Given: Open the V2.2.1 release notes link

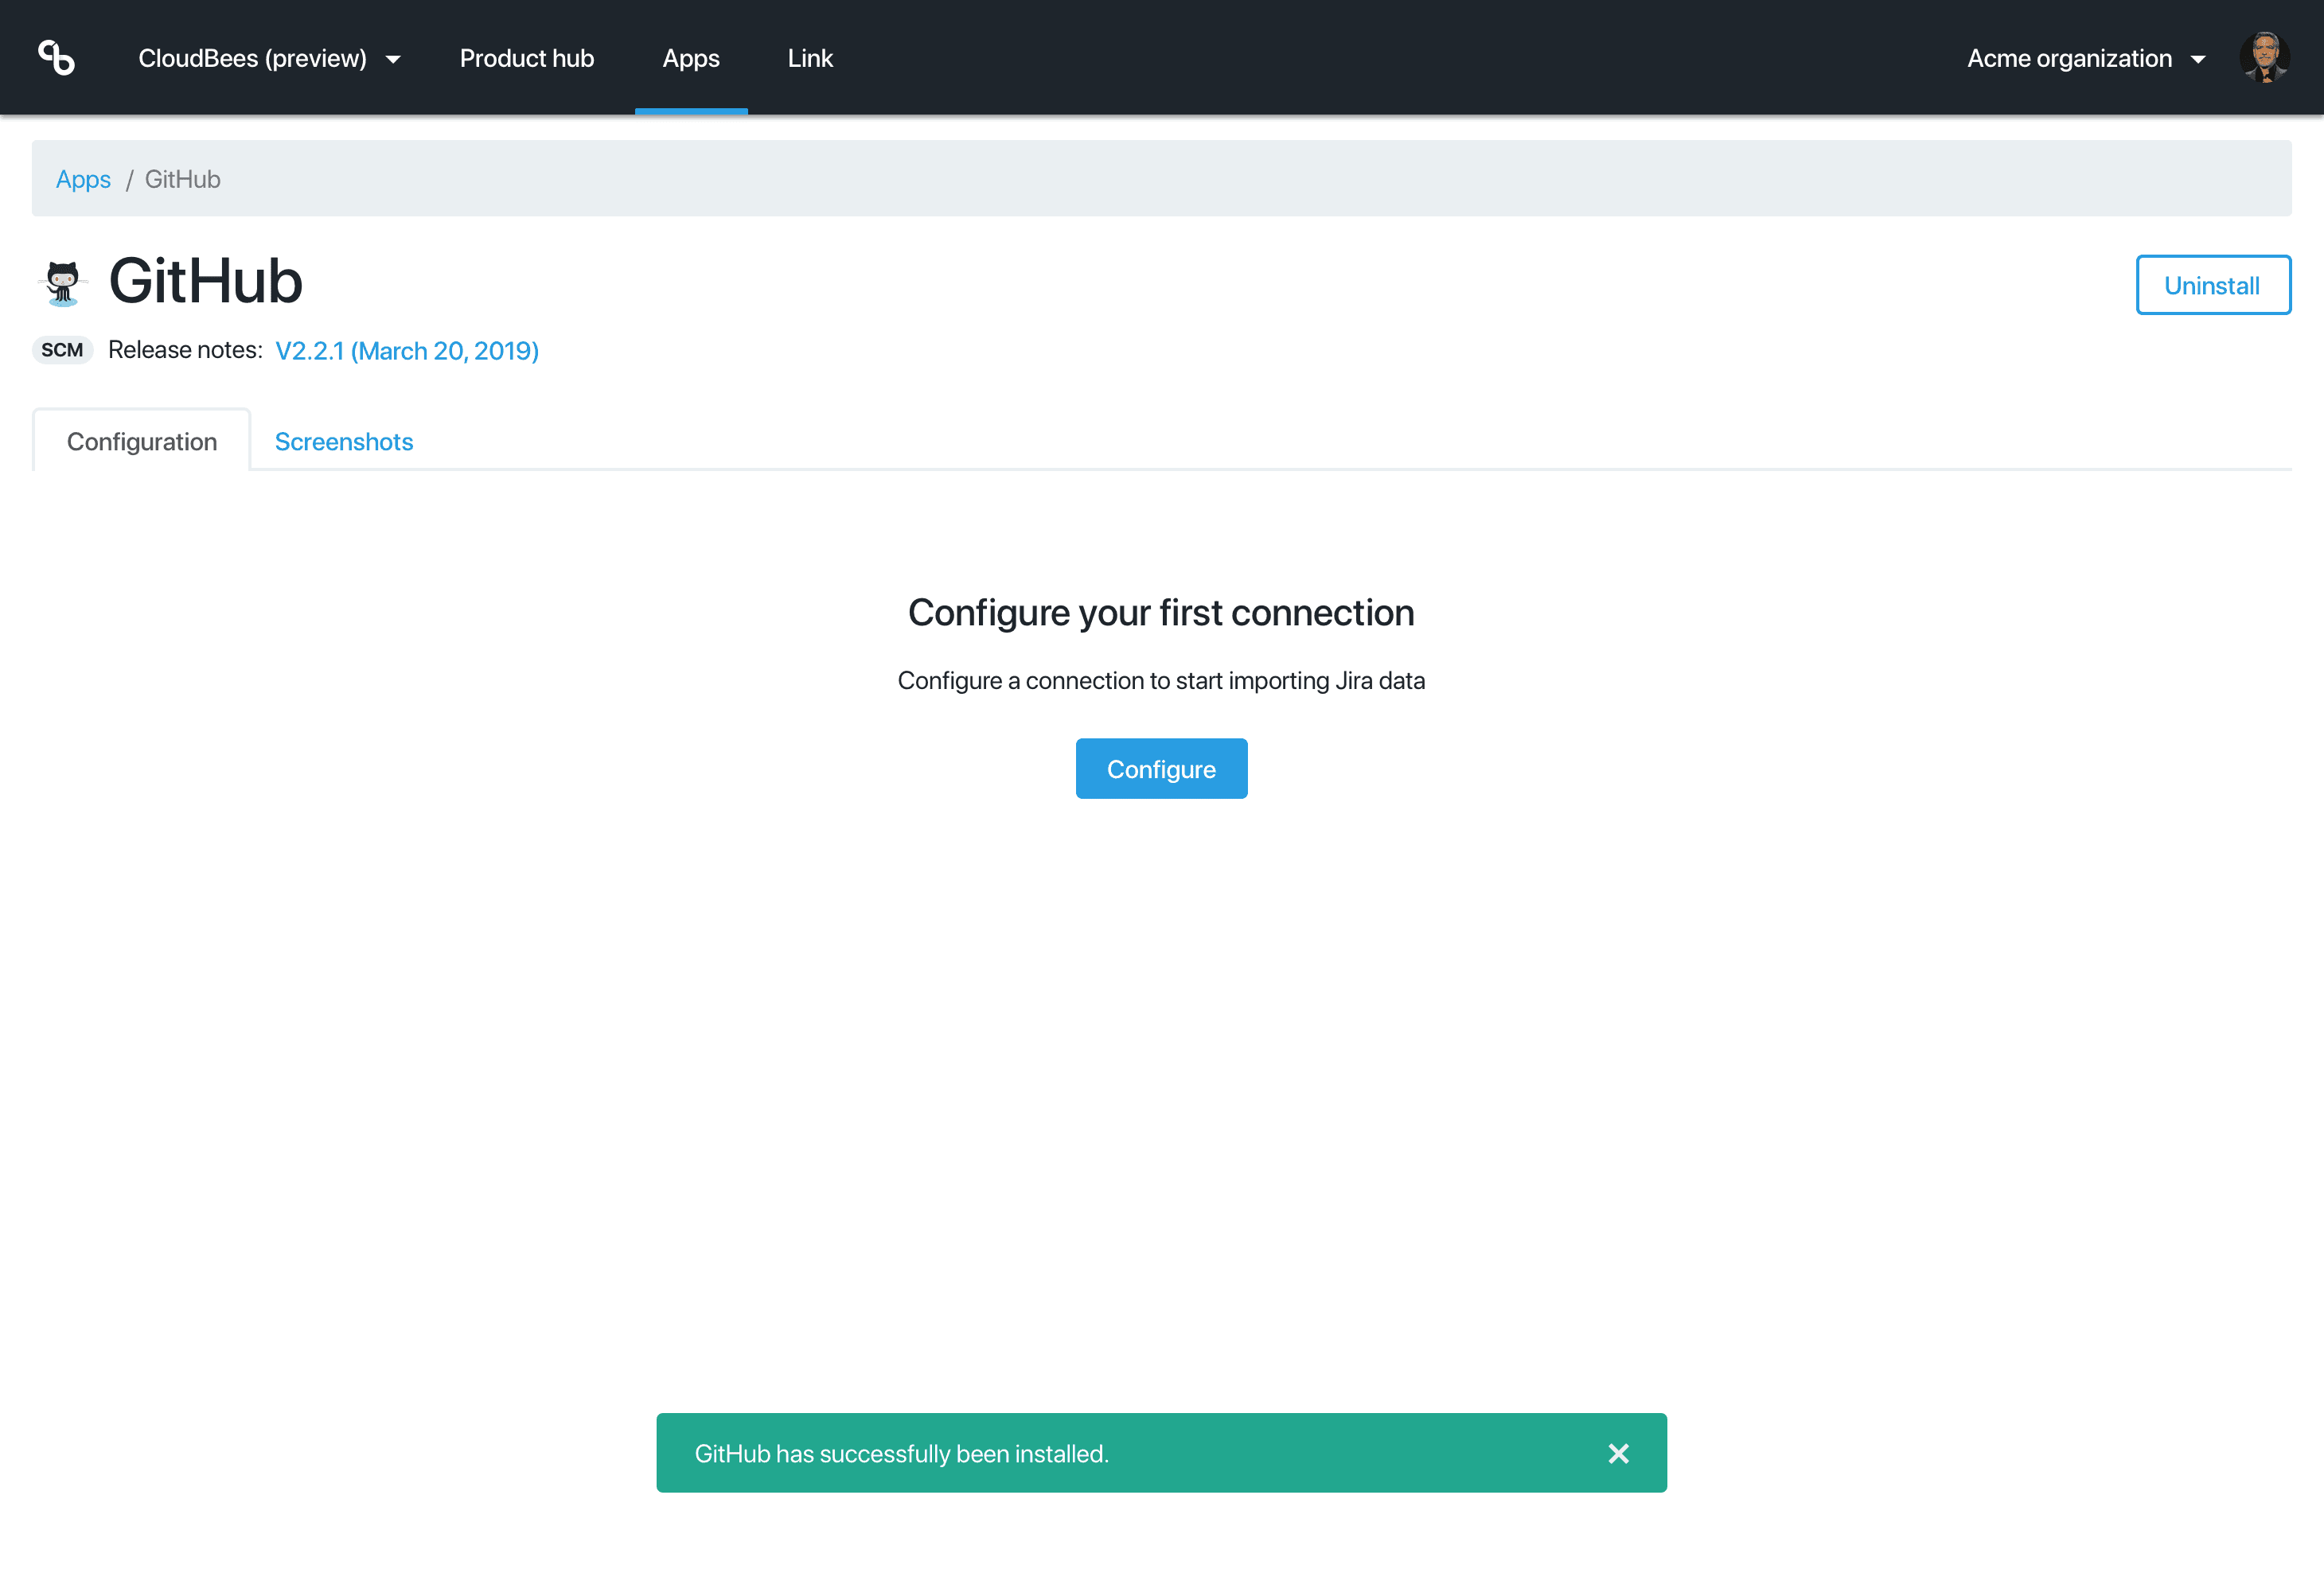Looking at the screenshot, I should tap(407, 350).
